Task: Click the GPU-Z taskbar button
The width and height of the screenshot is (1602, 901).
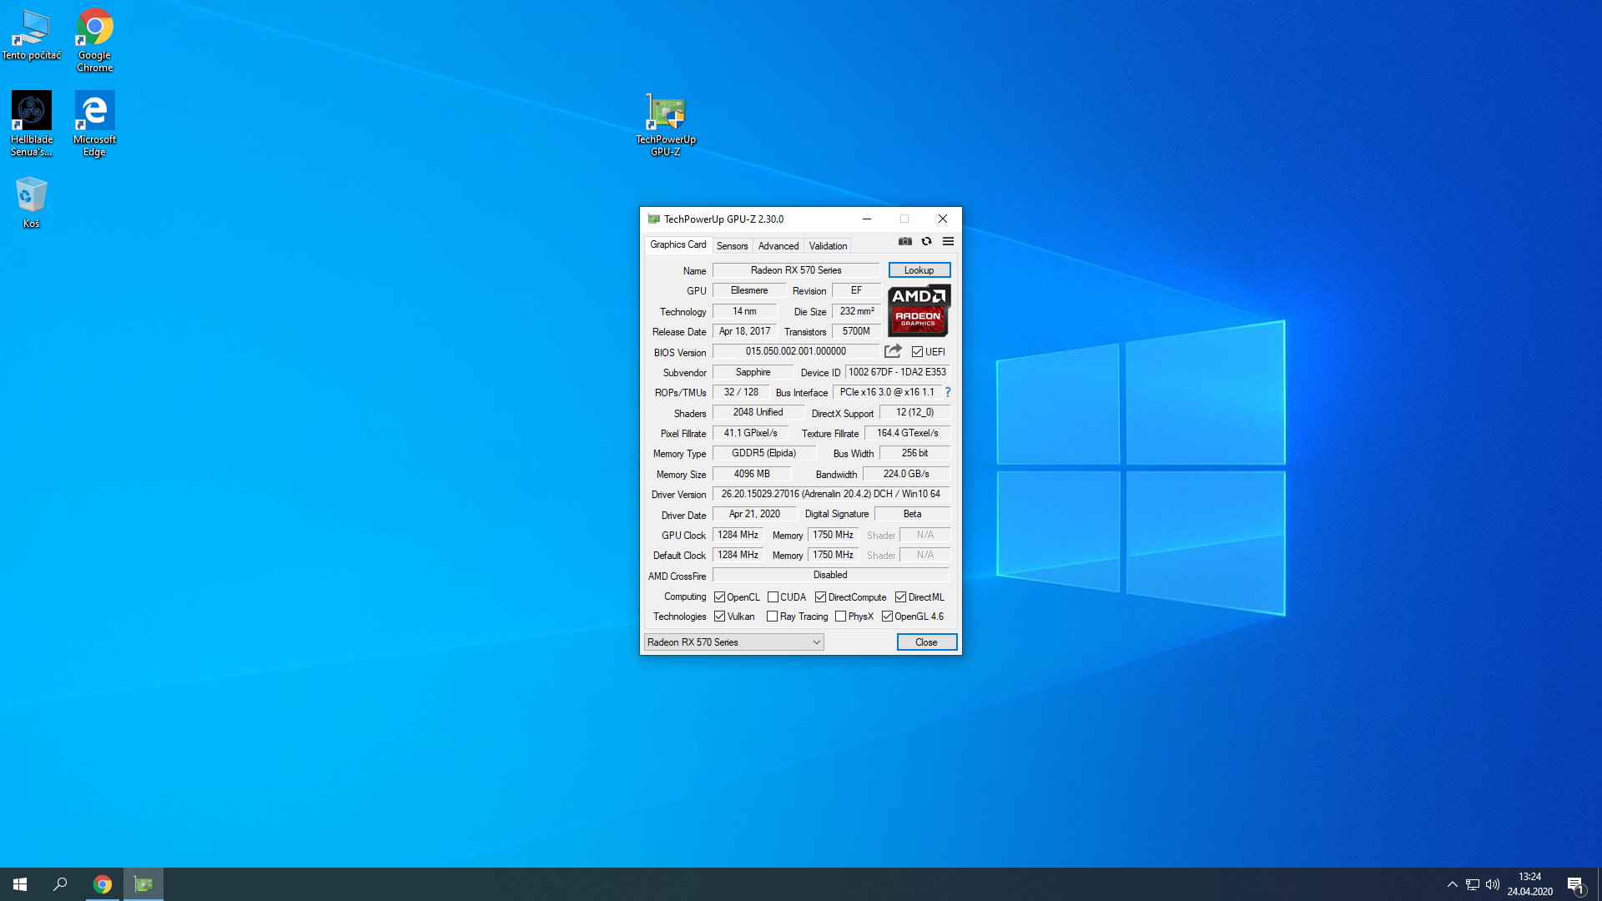Action: [144, 884]
